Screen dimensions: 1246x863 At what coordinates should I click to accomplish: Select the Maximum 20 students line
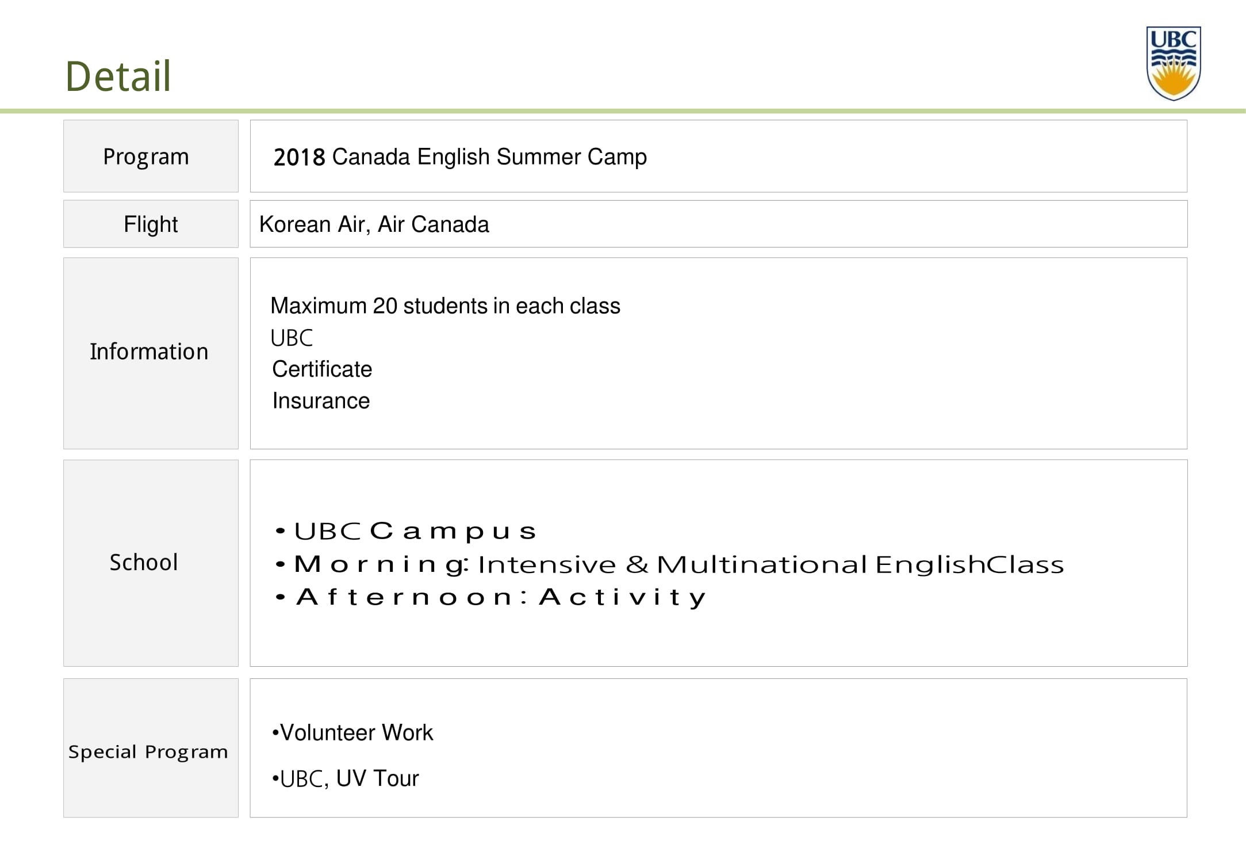[445, 306]
